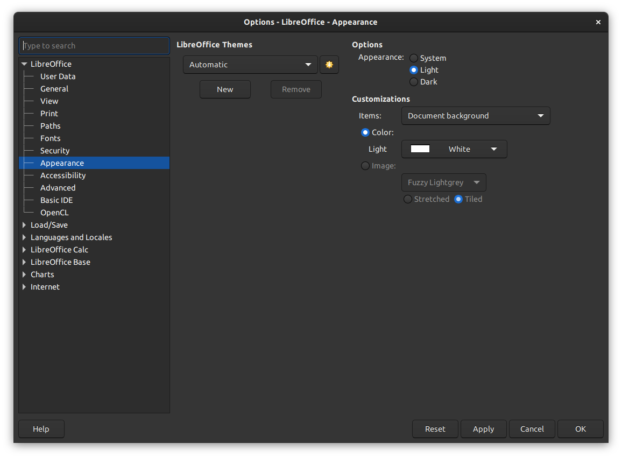622x458 pixels.
Task: Select the Appearance tree item
Action: click(94, 163)
